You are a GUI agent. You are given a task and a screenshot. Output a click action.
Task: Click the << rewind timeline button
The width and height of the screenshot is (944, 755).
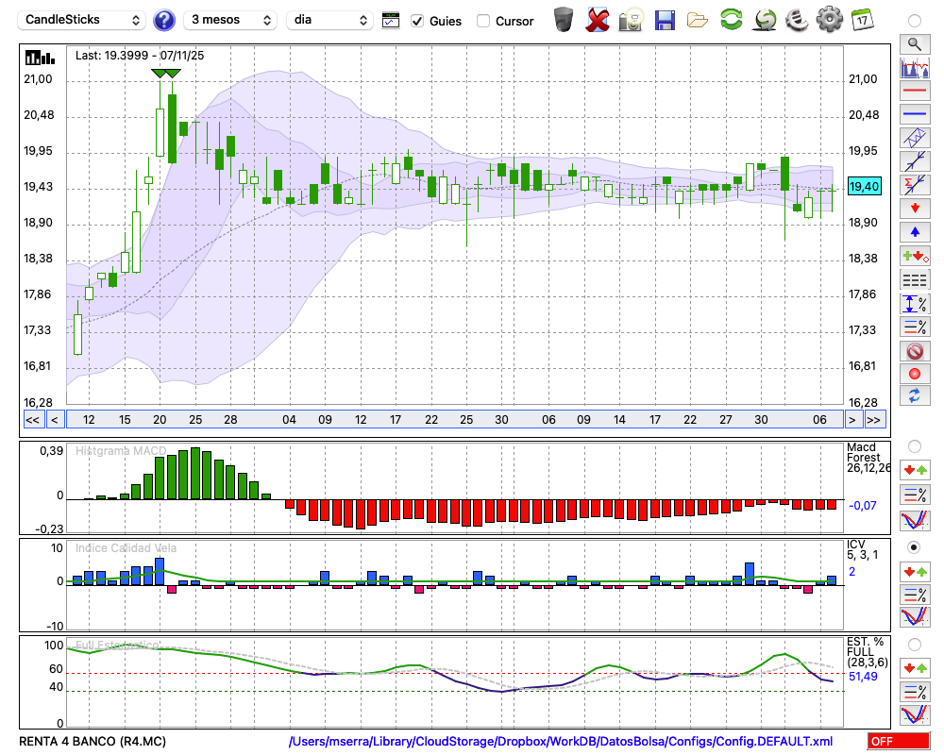click(32, 420)
